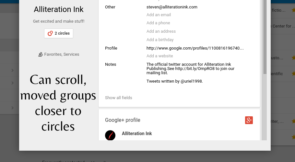Click Add a birthday field
The image size is (295, 162).
(160, 40)
